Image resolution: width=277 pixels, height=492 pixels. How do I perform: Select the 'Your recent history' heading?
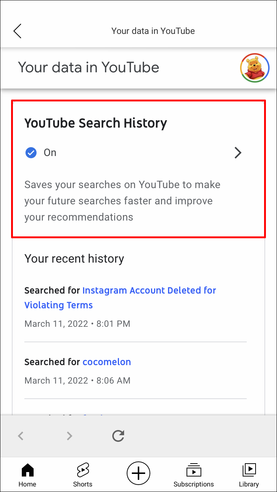pos(74,259)
